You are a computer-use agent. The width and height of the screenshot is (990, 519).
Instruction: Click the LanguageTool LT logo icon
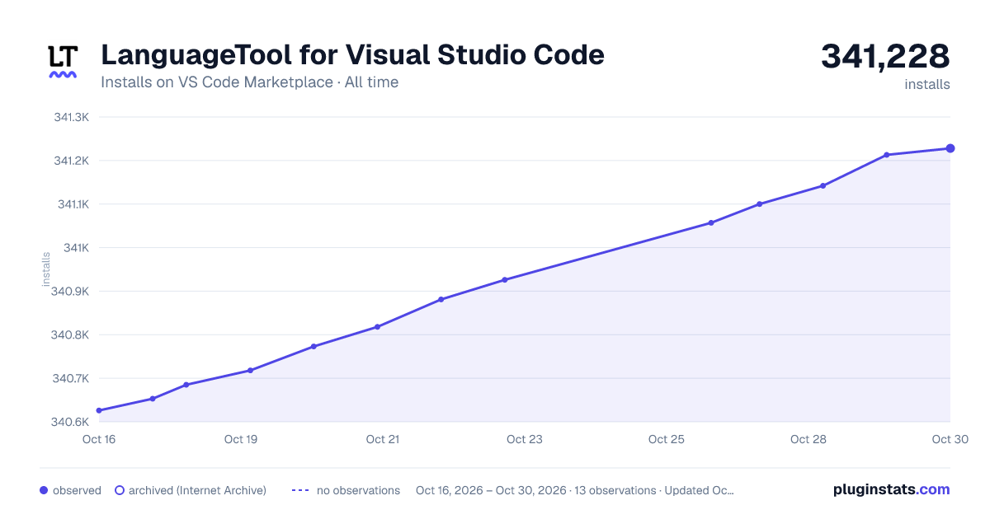pos(63,63)
